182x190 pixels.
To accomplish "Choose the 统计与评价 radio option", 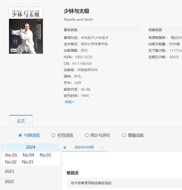I will (87, 135).
